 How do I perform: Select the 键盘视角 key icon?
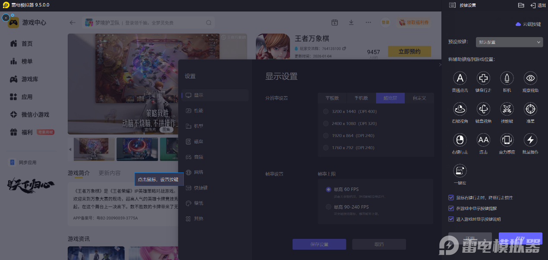click(x=483, y=109)
